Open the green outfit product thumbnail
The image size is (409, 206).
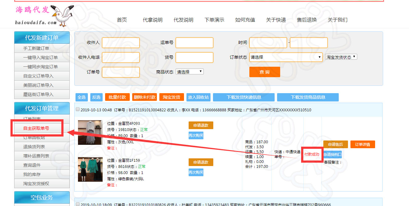click(x=90, y=169)
